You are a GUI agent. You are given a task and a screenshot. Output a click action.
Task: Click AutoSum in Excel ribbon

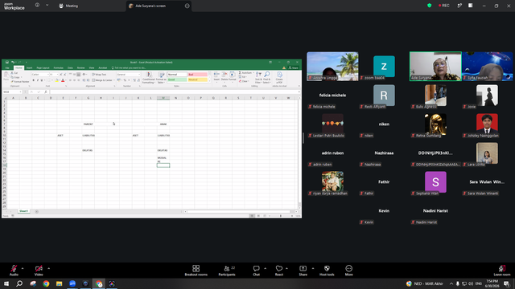245,73
